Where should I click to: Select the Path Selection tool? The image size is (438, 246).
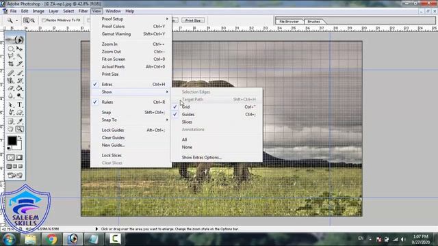point(11,105)
